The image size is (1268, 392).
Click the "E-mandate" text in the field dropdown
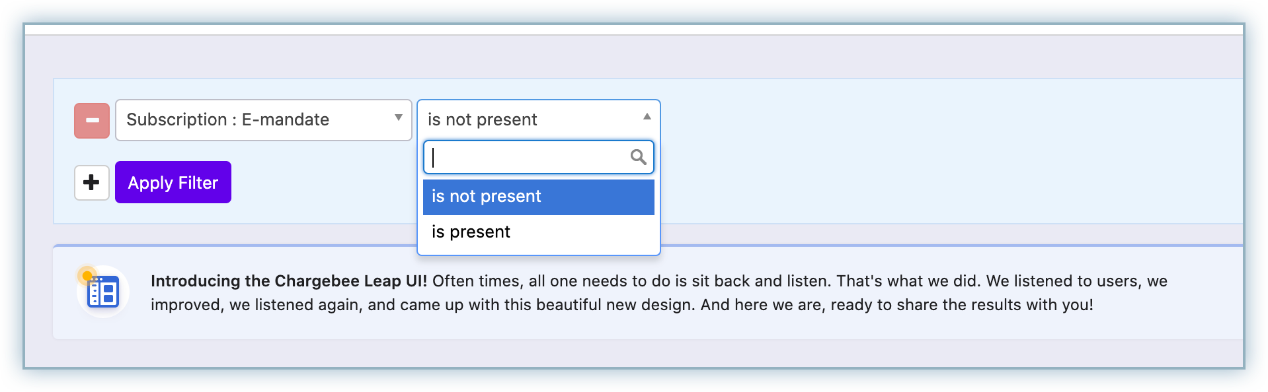click(x=286, y=120)
